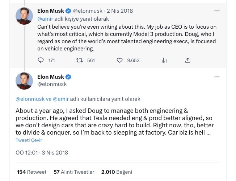Like the first tweet with heart icon
The height and width of the screenshot is (181, 236).
119,60
